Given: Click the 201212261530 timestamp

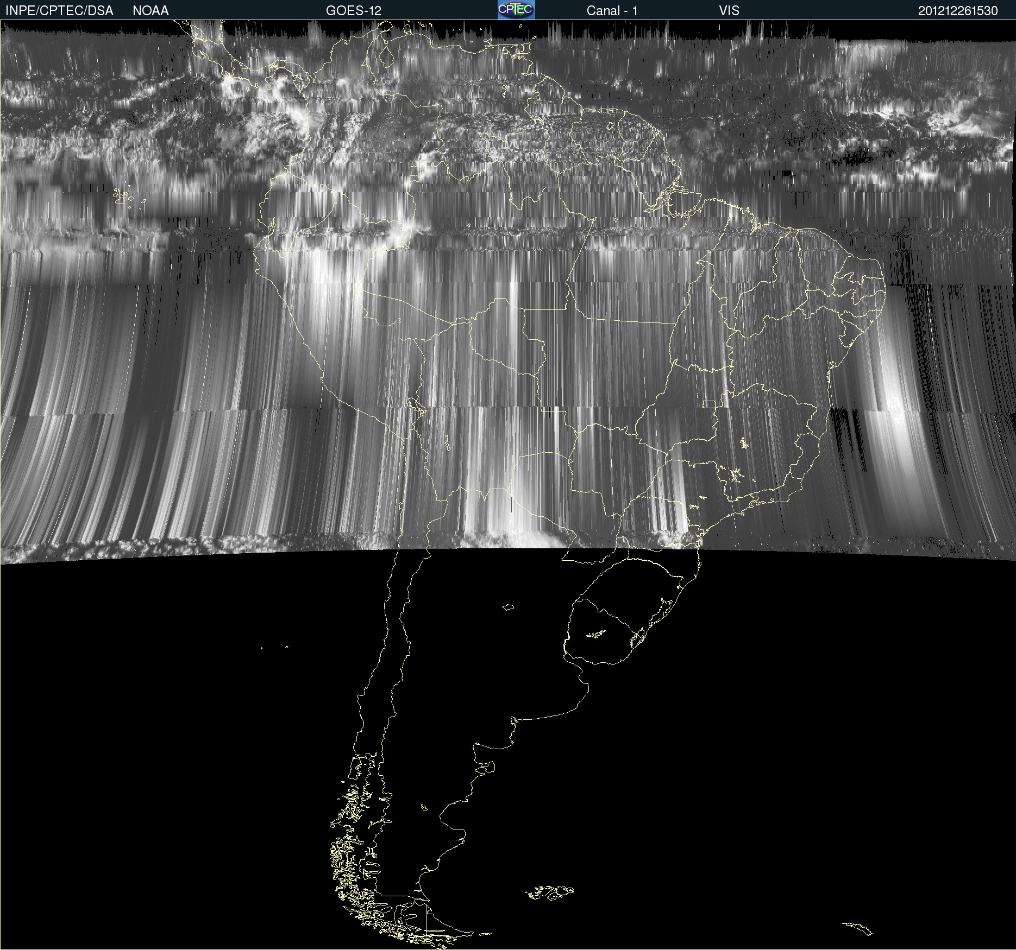Looking at the screenshot, I should tap(958, 11).
